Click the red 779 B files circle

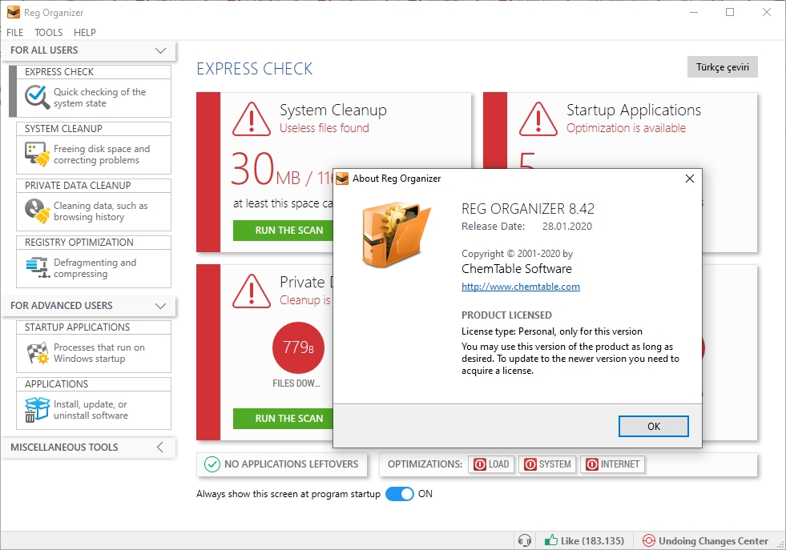[x=298, y=347]
